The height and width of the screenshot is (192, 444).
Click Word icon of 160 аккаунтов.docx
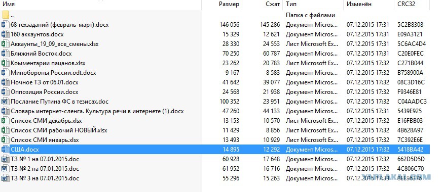(x=6, y=34)
